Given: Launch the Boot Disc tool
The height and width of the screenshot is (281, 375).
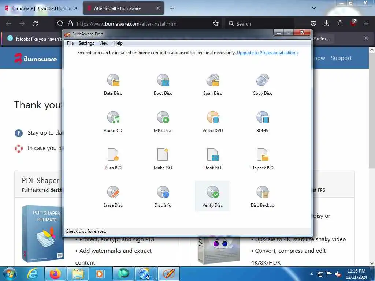Looking at the screenshot, I should 163,85.
